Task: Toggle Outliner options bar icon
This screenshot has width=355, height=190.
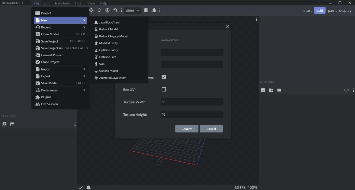Action: click(x=279, y=90)
